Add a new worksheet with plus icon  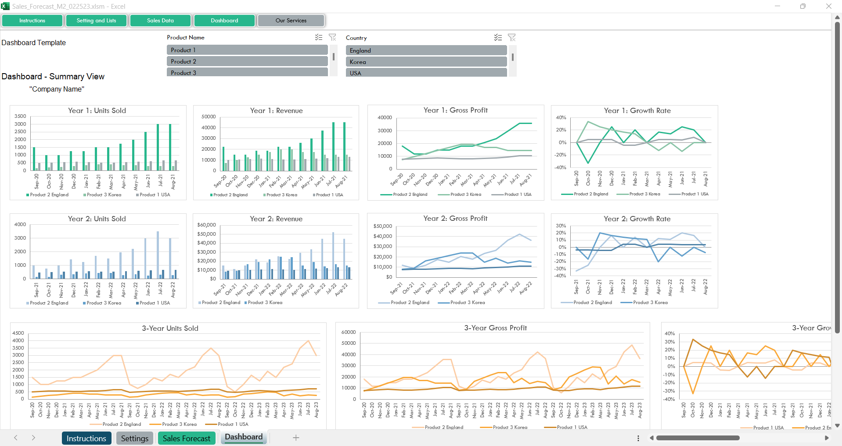coord(296,438)
